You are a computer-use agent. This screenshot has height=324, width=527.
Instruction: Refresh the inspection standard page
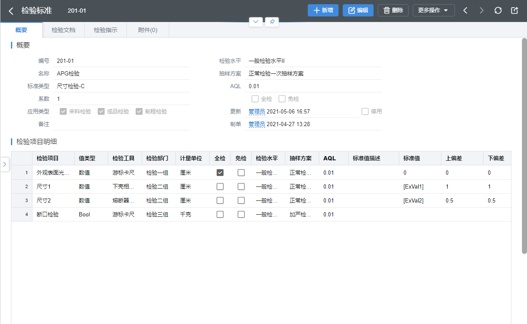pos(498,11)
